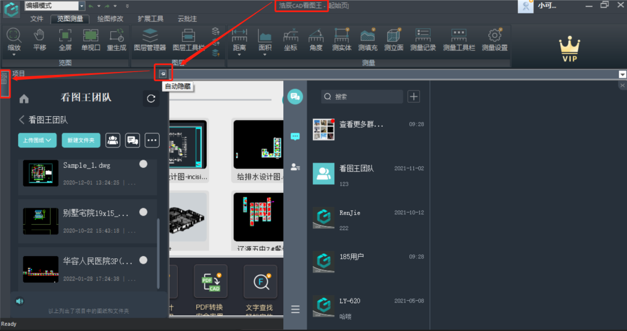Screen dimensions: 627x331
Task: Open the hamburger menu in chat sidebar
Action: 295,309
